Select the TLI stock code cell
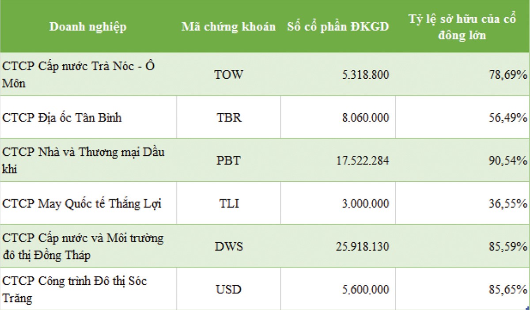Screen dimensions: 530x310 pos(228,203)
